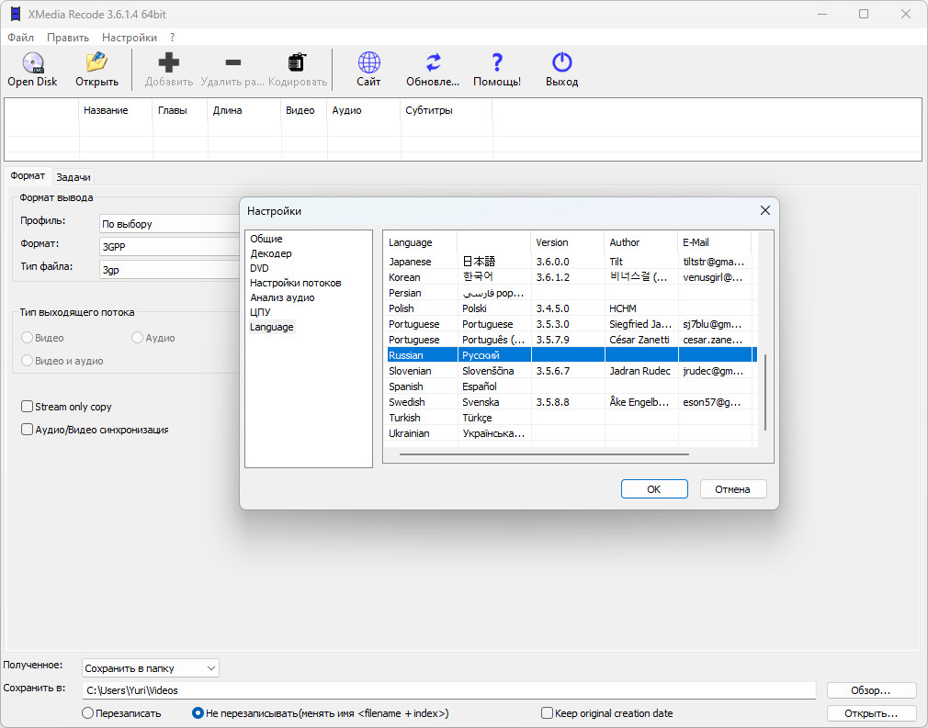The width and height of the screenshot is (928, 728).
Task: Click the language list horizontal scrollbar
Action: [x=544, y=454]
